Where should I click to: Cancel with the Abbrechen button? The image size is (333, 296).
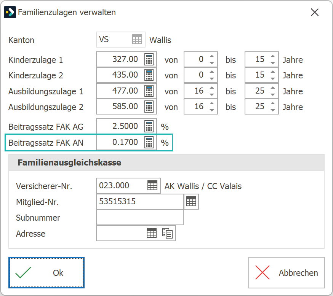click(286, 273)
